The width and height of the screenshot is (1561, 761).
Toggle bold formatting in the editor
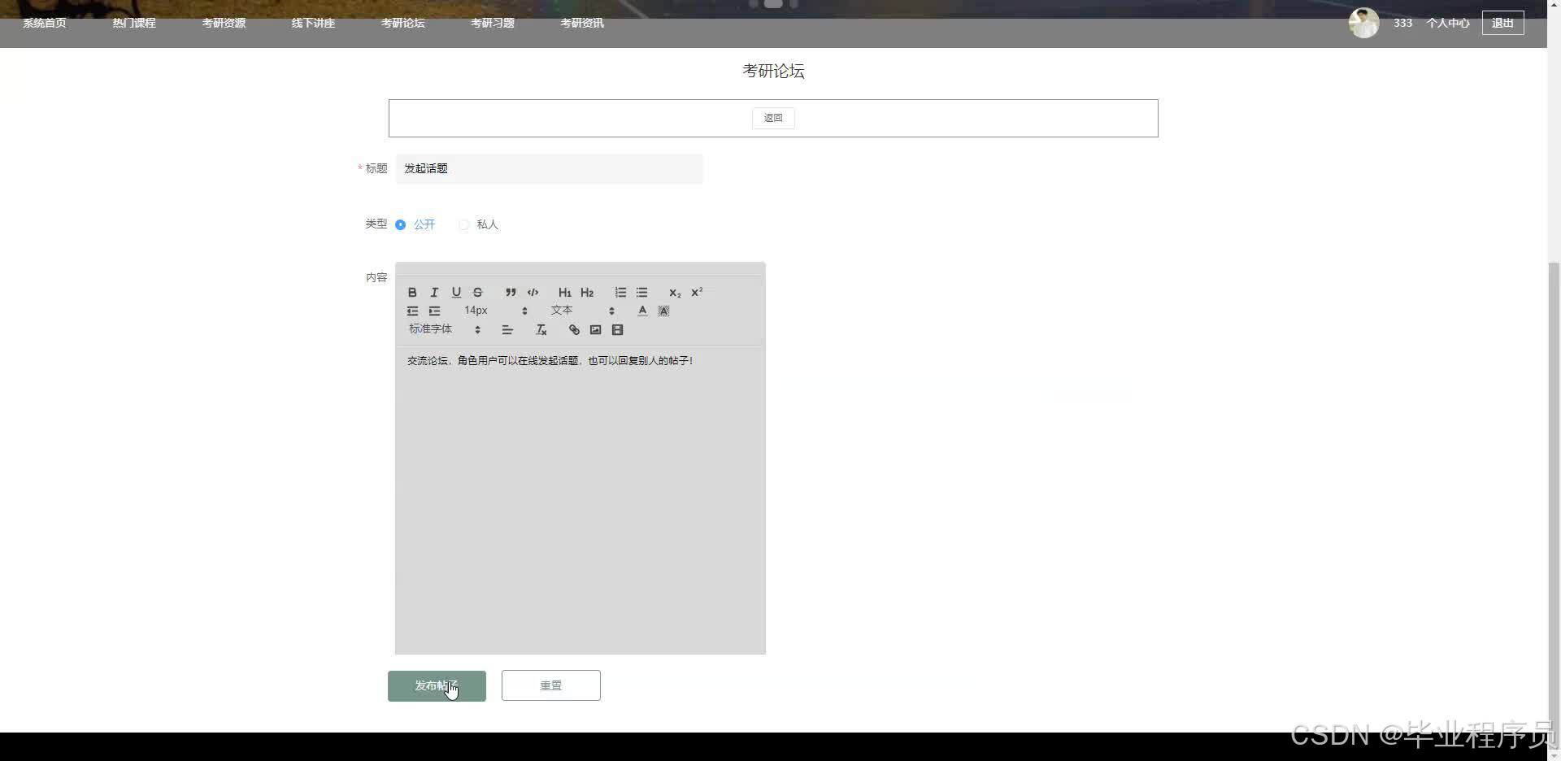[x=412, y=292]
